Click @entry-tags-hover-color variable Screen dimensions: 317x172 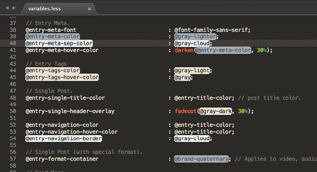coord(62,78)
